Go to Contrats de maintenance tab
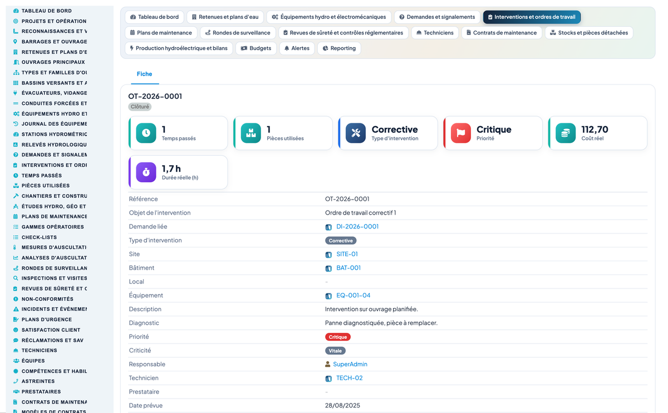668x413 pixels. click(x=502, y=33)
